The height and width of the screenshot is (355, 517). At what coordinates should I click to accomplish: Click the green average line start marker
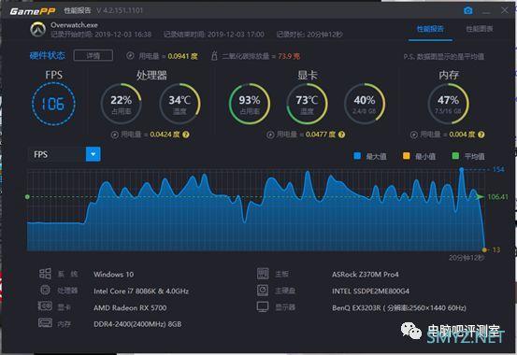27,197
